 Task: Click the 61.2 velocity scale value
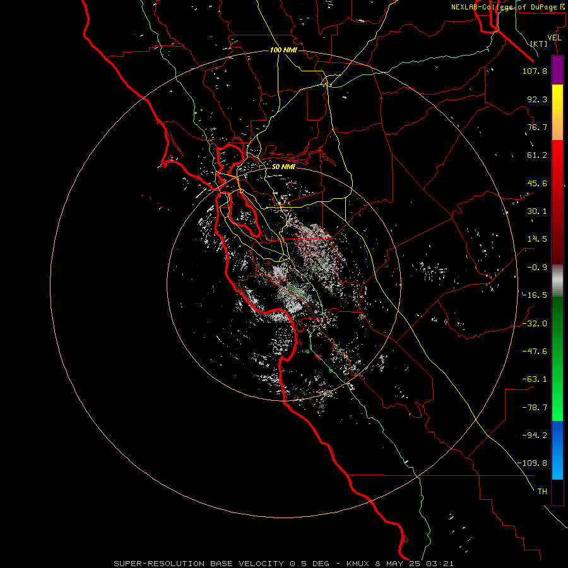coord(537,155)
